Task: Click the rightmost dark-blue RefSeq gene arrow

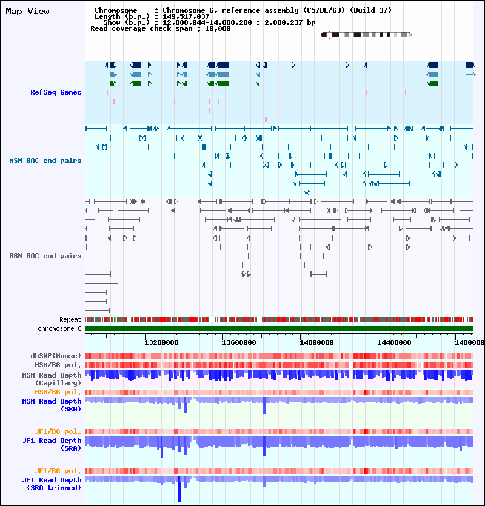Action: (x=470, y=65)
